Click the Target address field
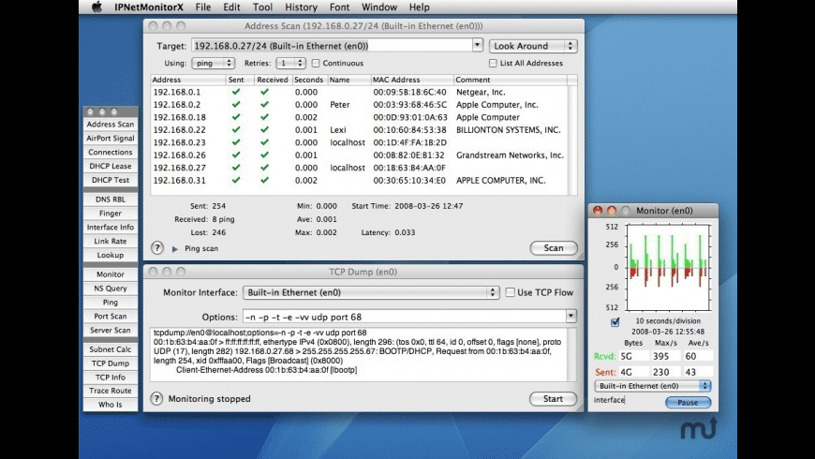 click(x=333, y=46)
